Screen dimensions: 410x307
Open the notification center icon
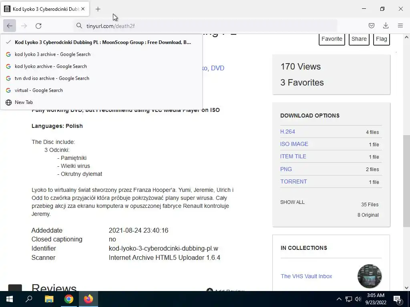(x=398, y=299)
